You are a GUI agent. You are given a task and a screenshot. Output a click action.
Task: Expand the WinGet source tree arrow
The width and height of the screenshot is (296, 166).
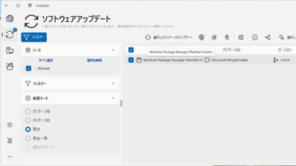(x=35, y=68)
